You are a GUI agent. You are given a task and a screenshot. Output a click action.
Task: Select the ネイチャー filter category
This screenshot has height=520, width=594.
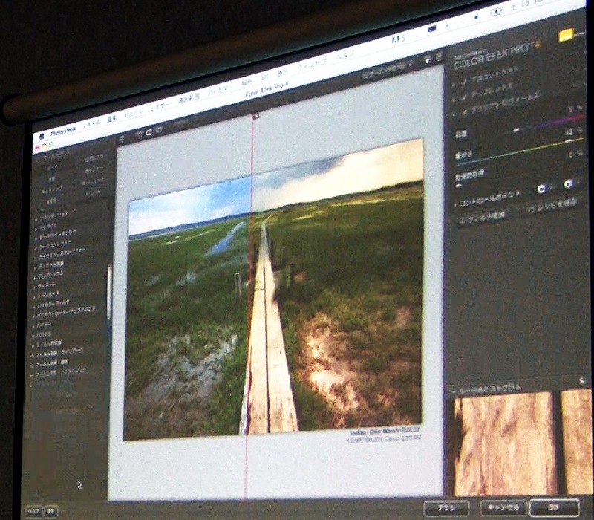tap(94, 169)
